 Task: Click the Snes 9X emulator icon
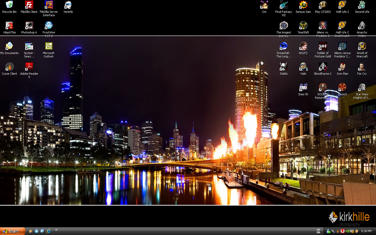click(303, 88)
